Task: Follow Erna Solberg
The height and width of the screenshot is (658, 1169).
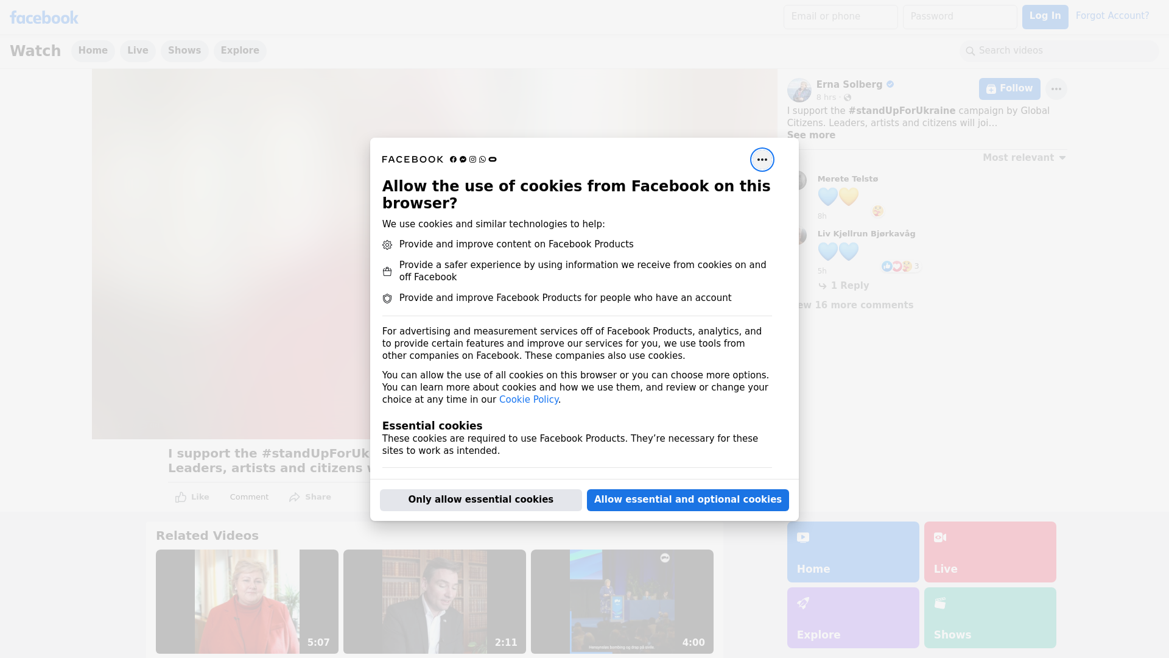Action: (x=1009, y=89)
